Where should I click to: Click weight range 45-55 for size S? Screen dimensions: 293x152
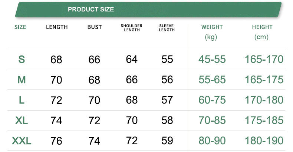click(x=212, y=59)
